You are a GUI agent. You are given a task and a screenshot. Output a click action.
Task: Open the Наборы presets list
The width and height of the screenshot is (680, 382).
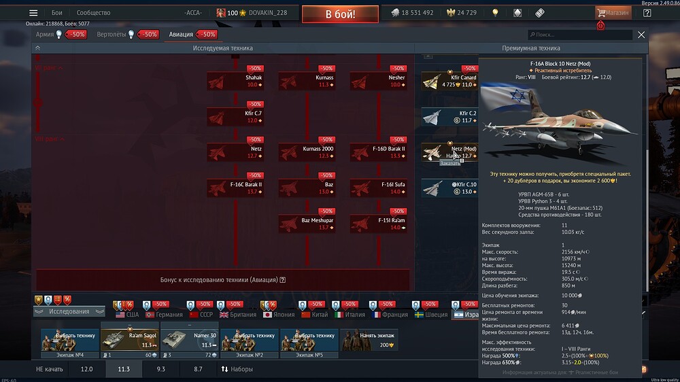238,369
